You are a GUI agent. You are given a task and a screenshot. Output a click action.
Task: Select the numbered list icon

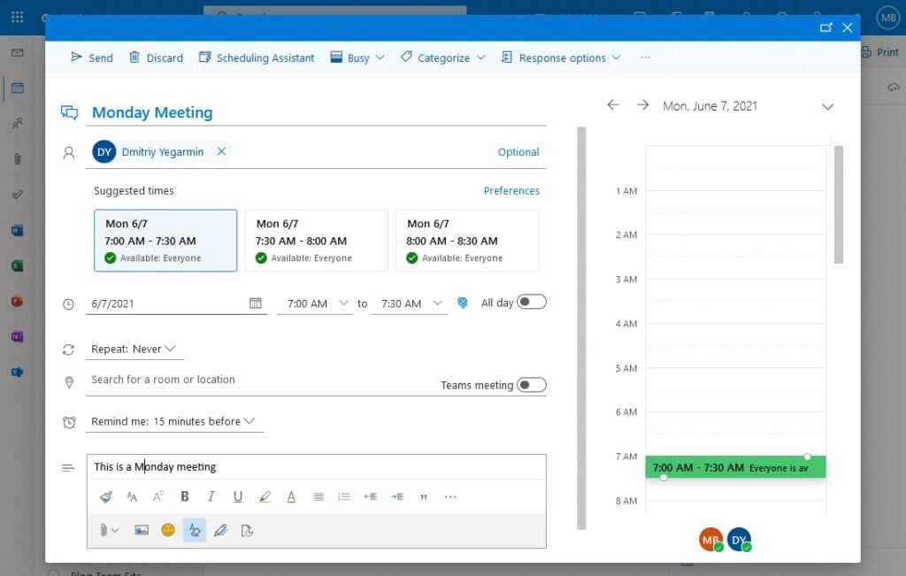pyautogui.click(x=344, y=496)
